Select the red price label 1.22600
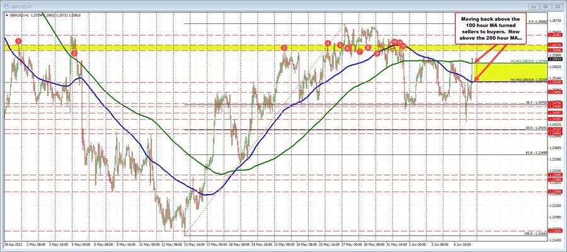 pyautogui.click(x=556, y=192)
